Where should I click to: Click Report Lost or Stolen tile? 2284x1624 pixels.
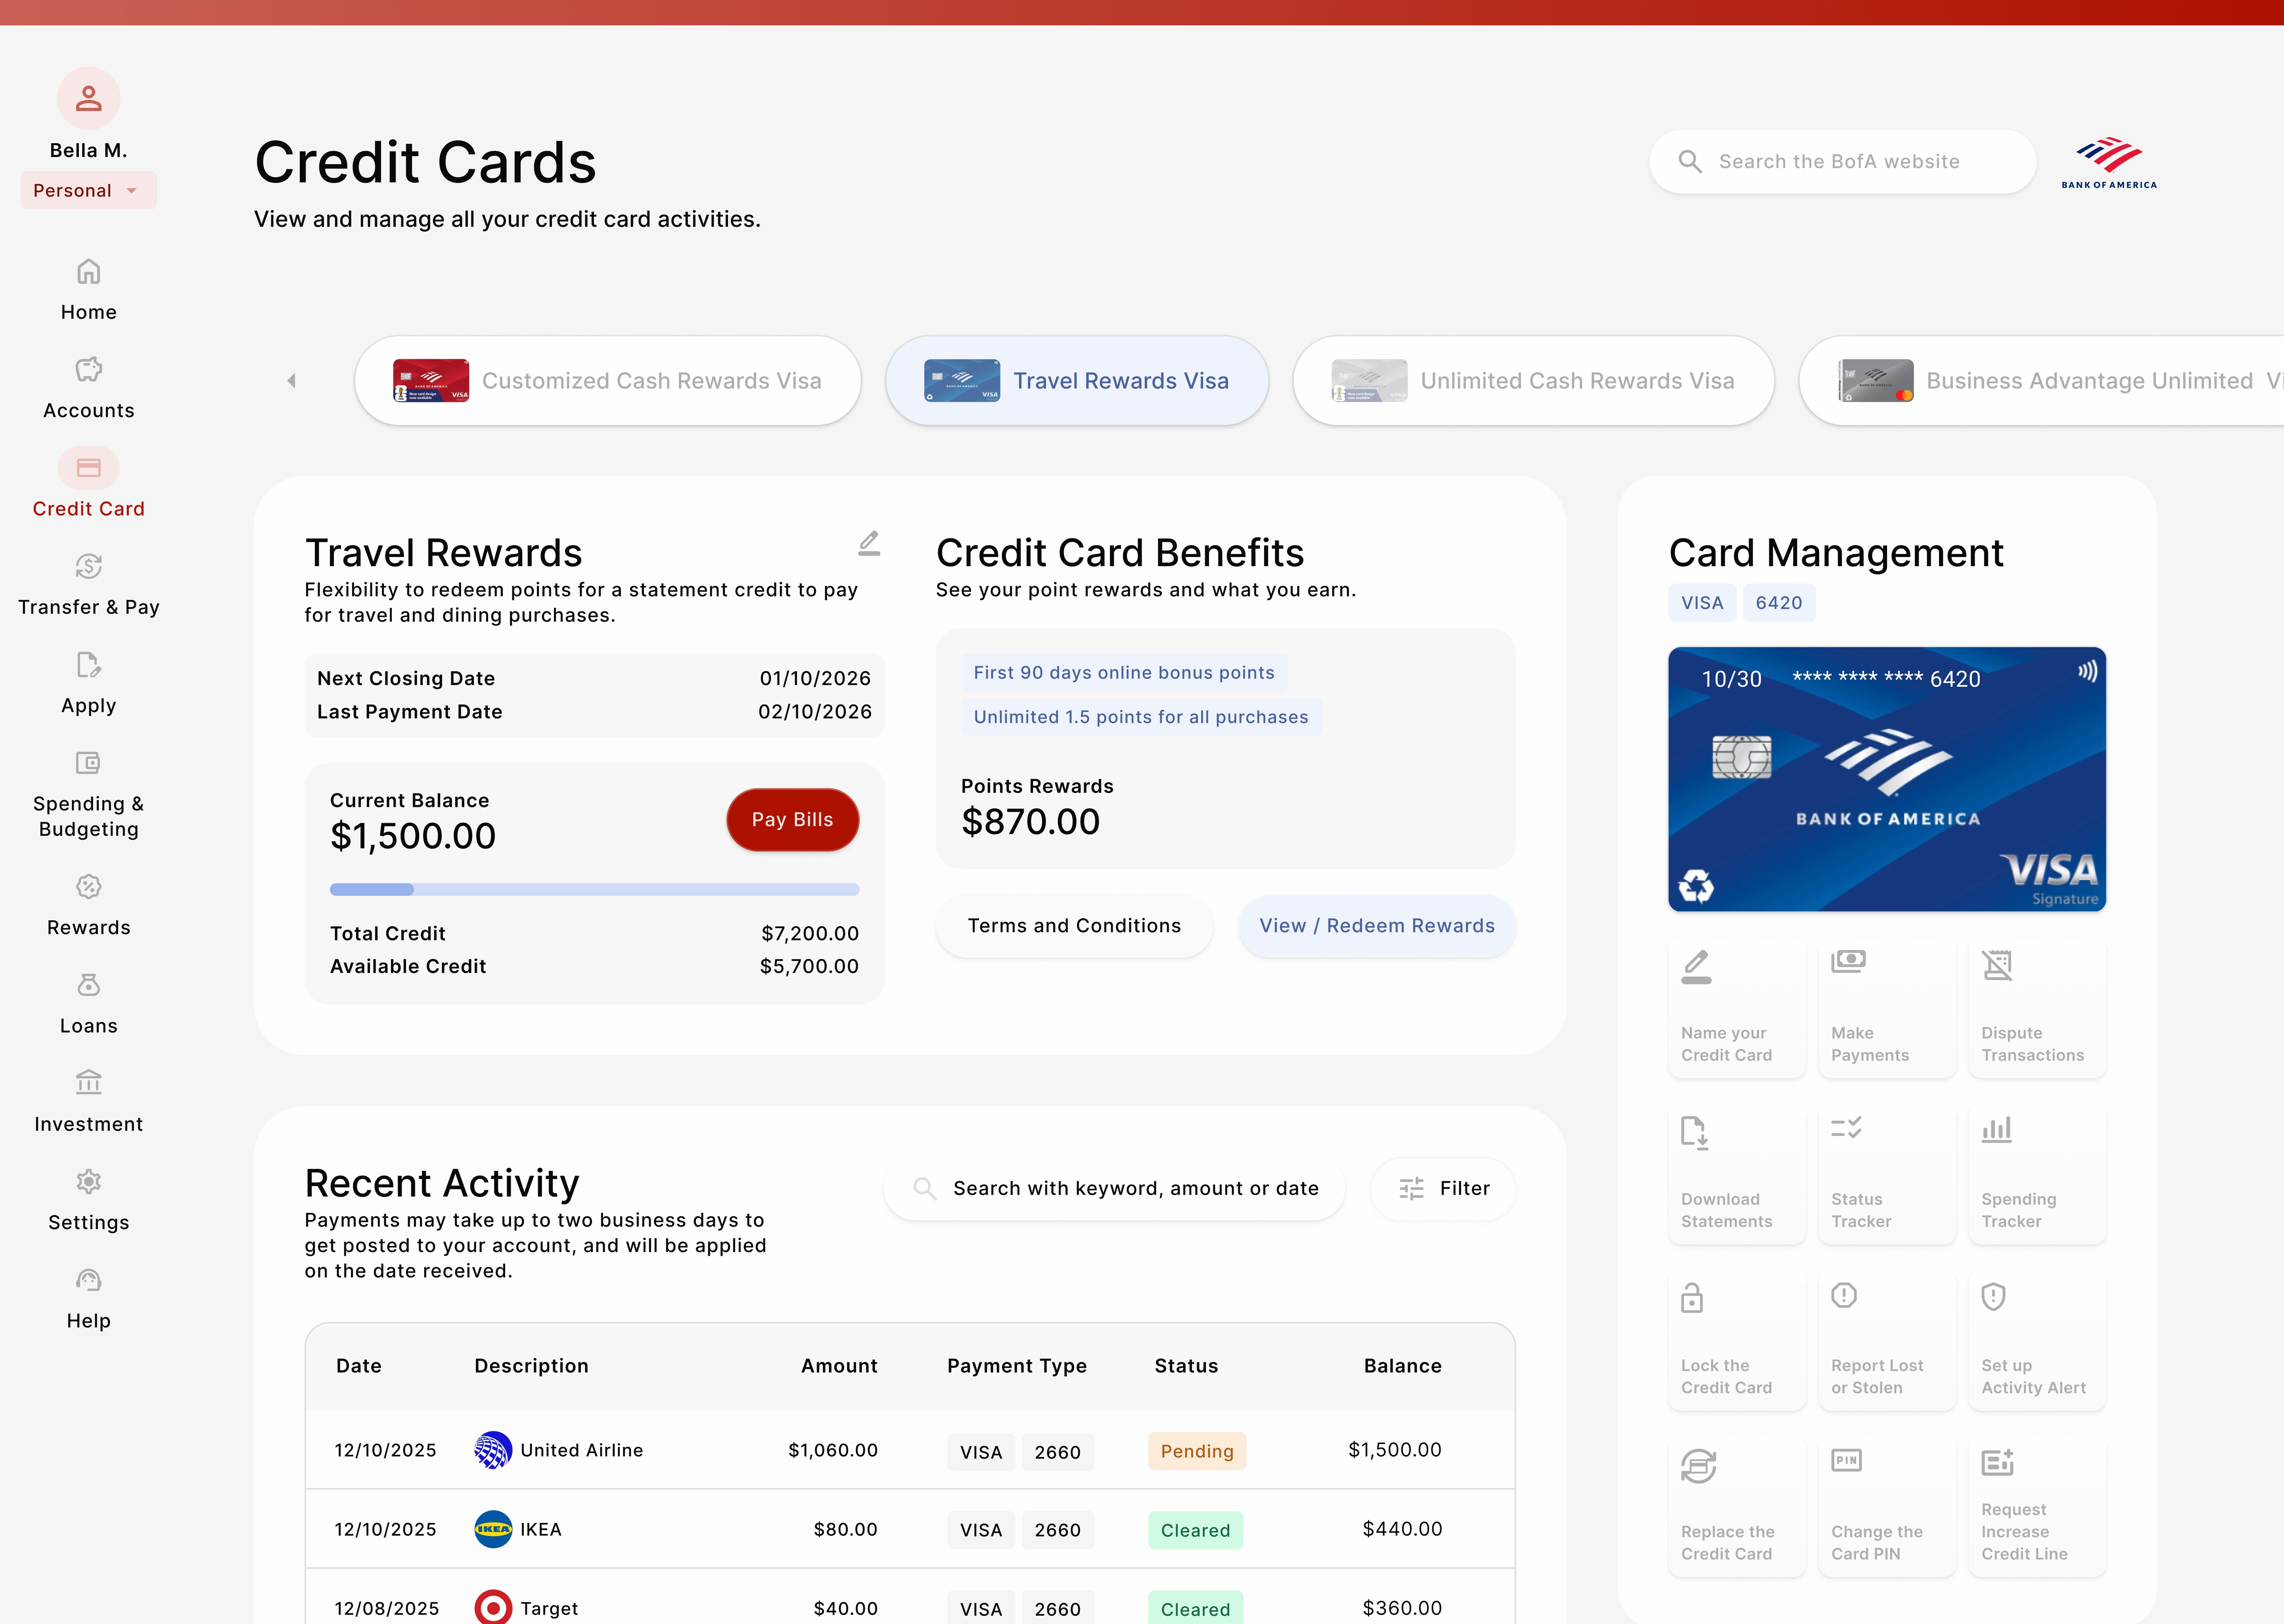1886,1340
